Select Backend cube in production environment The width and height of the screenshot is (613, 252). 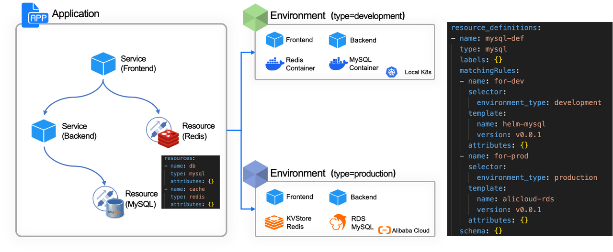tap(338, 197)
